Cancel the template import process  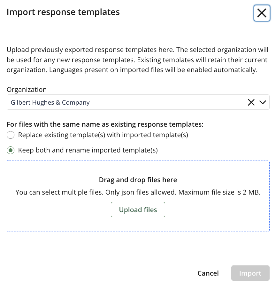click(x=208, y=273)
